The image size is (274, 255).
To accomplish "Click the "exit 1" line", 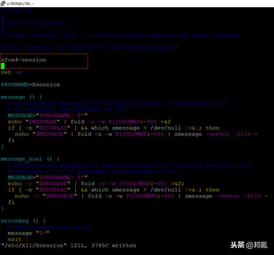I will pyautogui.click(x=18, y=239).
